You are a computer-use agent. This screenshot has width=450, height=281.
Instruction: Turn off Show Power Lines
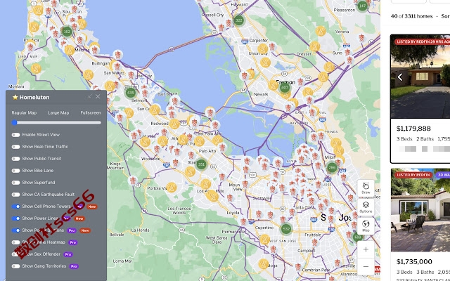(x=15, y=218)
